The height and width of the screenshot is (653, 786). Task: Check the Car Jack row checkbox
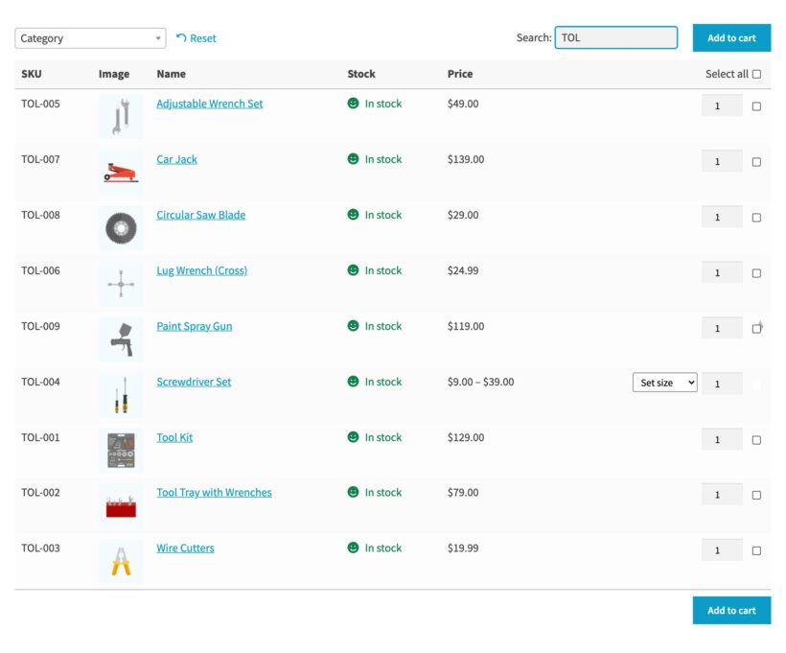756,162
